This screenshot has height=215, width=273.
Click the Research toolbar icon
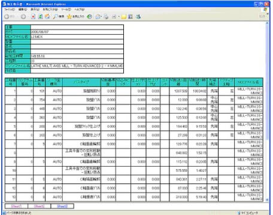tap(131, 17)
